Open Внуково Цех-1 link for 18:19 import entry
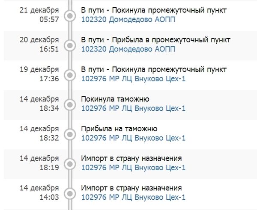This screenshot has width=257, height=210. click(x=133, y=167)
